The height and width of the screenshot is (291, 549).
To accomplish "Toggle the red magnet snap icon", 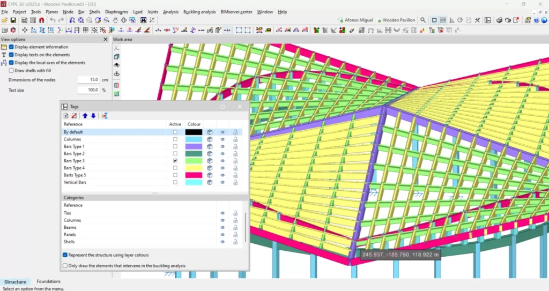I will coord(41,20).
